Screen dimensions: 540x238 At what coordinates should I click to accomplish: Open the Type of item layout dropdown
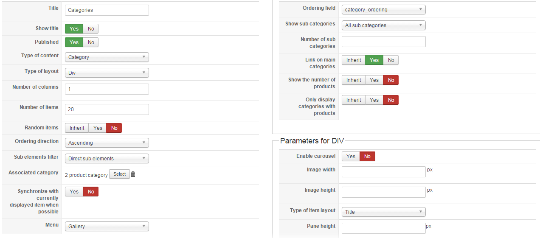click(x=383, y=212)
